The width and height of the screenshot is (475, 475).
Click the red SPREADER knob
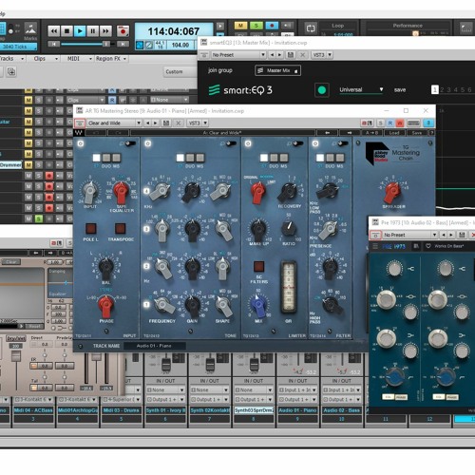coord(392,192)
